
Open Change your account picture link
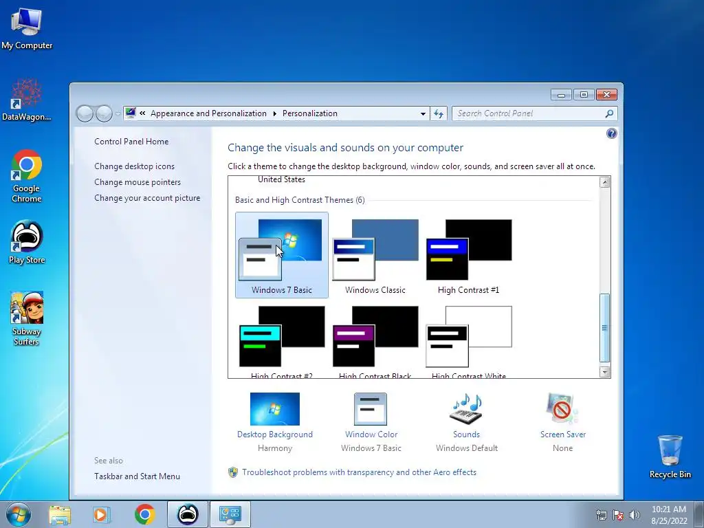[147, 198]
